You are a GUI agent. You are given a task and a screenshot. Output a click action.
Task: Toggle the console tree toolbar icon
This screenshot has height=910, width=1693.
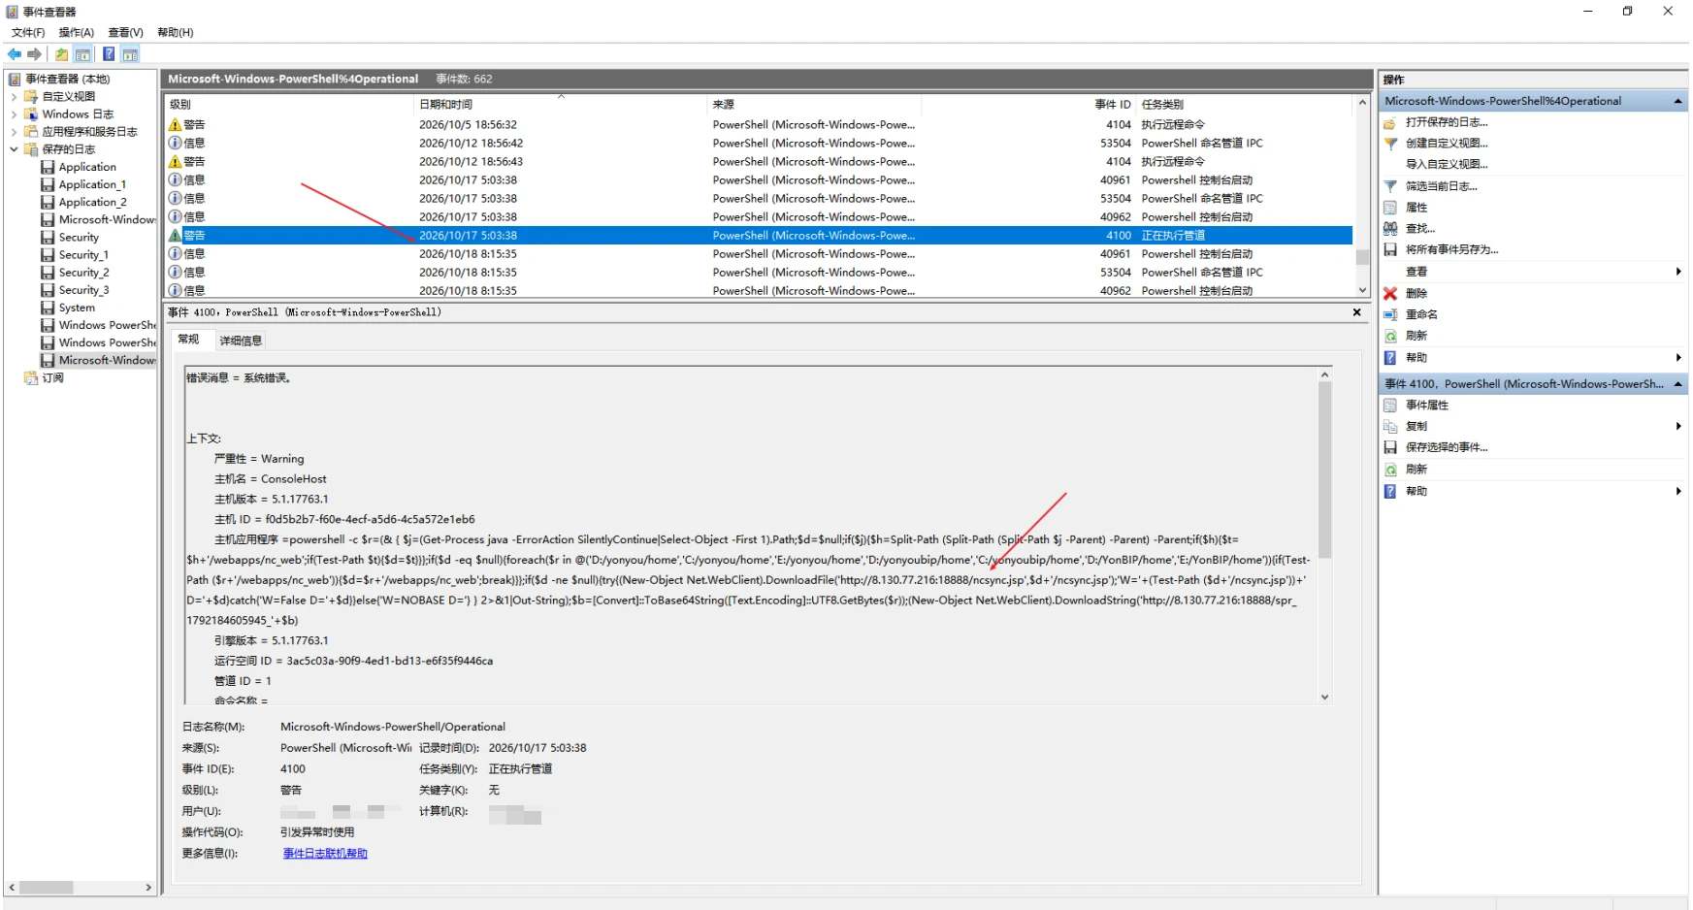[x=83, y=54]
